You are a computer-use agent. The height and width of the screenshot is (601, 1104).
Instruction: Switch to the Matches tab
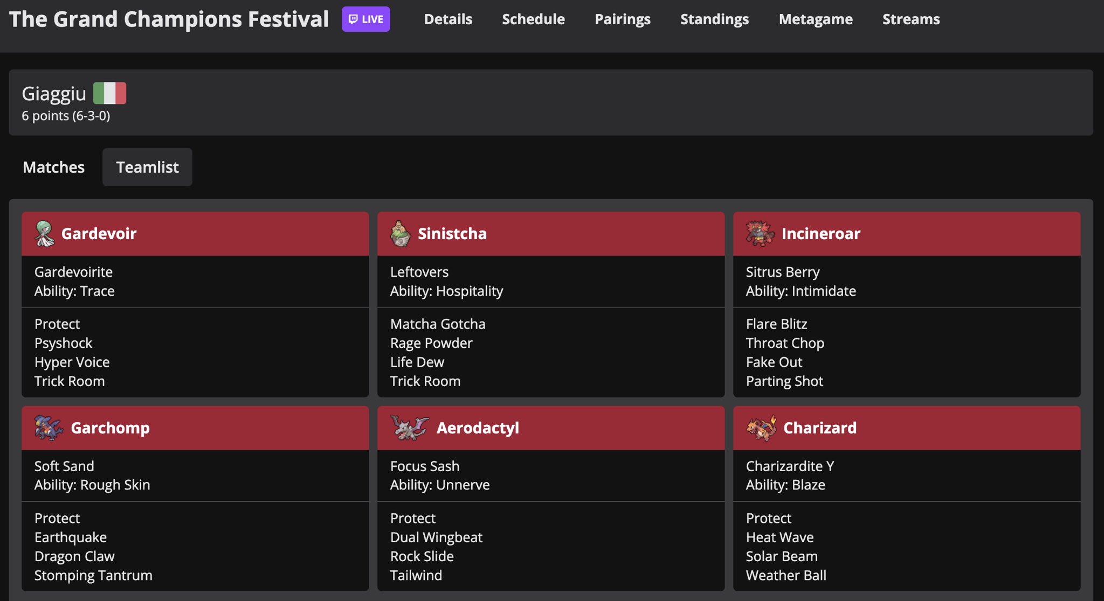pos(53,167)
